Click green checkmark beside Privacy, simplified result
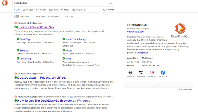The height and width of the screenshot is (112, 198). [x=16, y=77]
